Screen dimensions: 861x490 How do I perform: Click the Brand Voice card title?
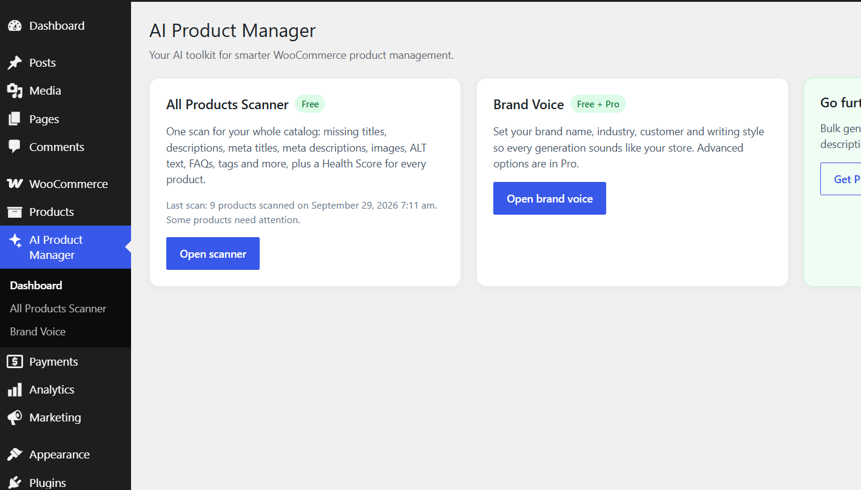528,105
